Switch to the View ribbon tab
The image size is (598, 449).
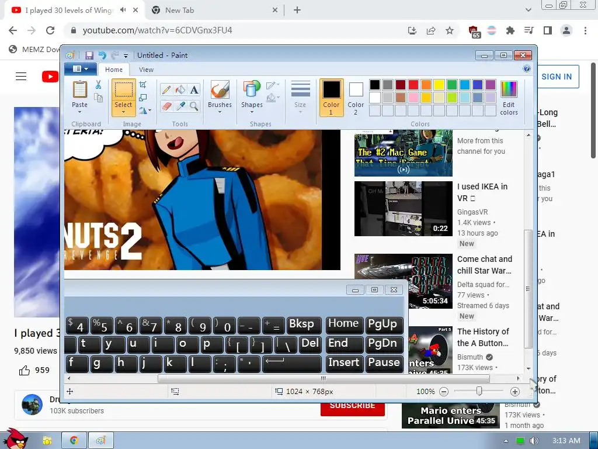[146, 70]
